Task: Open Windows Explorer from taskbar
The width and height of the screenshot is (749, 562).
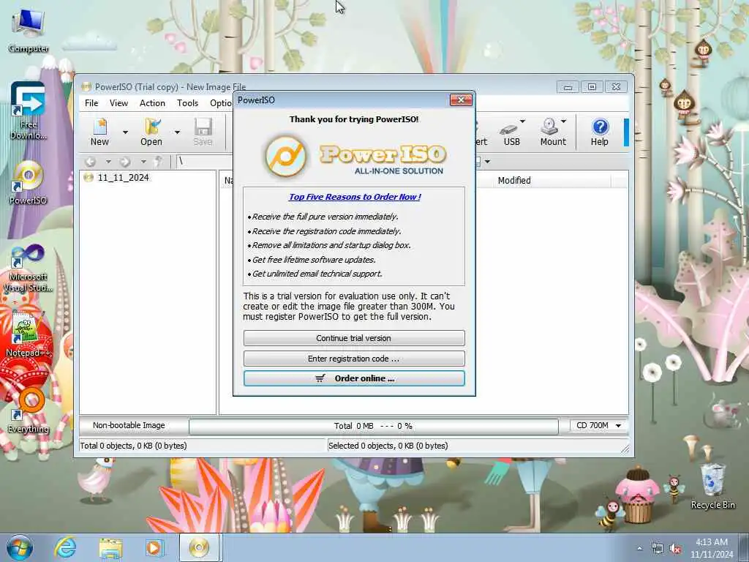Action: pos(110,547)
